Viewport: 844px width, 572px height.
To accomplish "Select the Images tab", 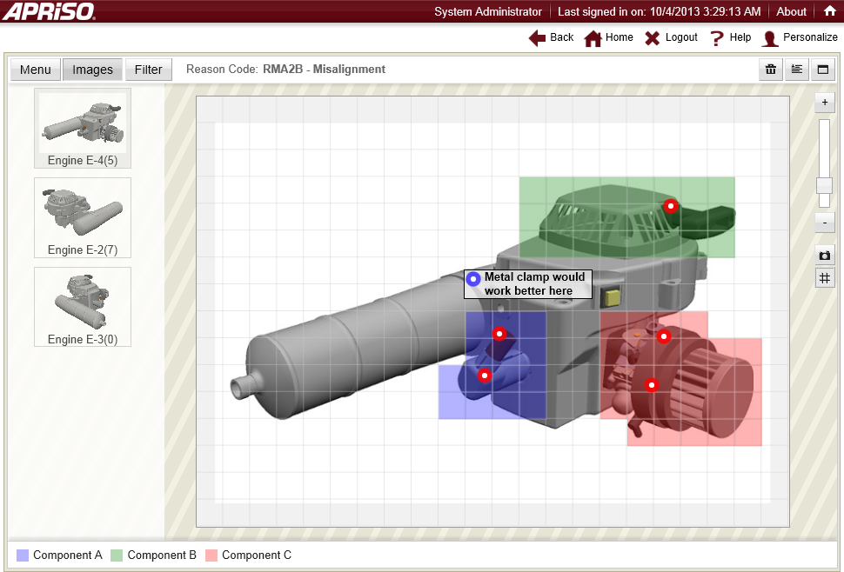I will click(x=92, y=70).
